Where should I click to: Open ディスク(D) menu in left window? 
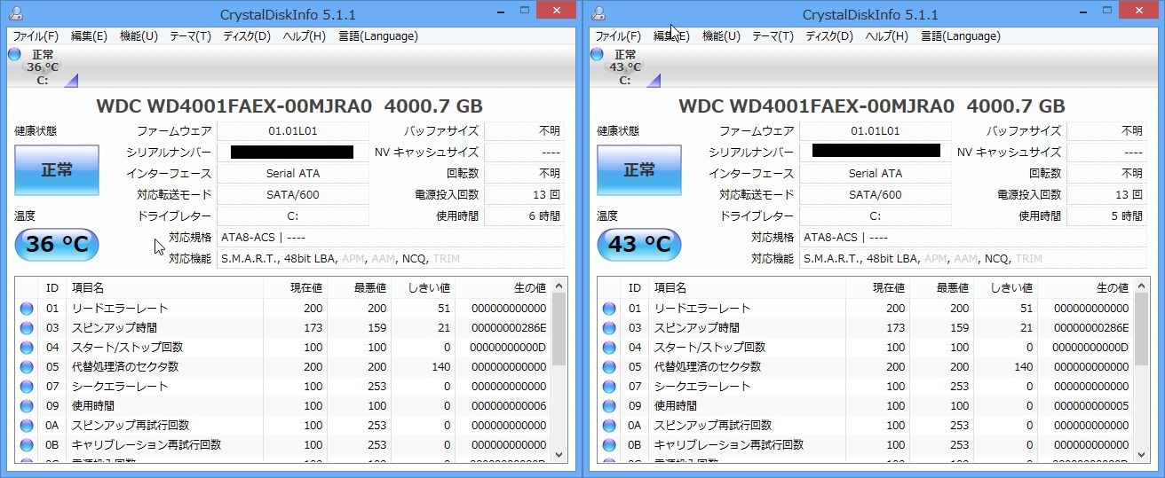coord(247,36)
